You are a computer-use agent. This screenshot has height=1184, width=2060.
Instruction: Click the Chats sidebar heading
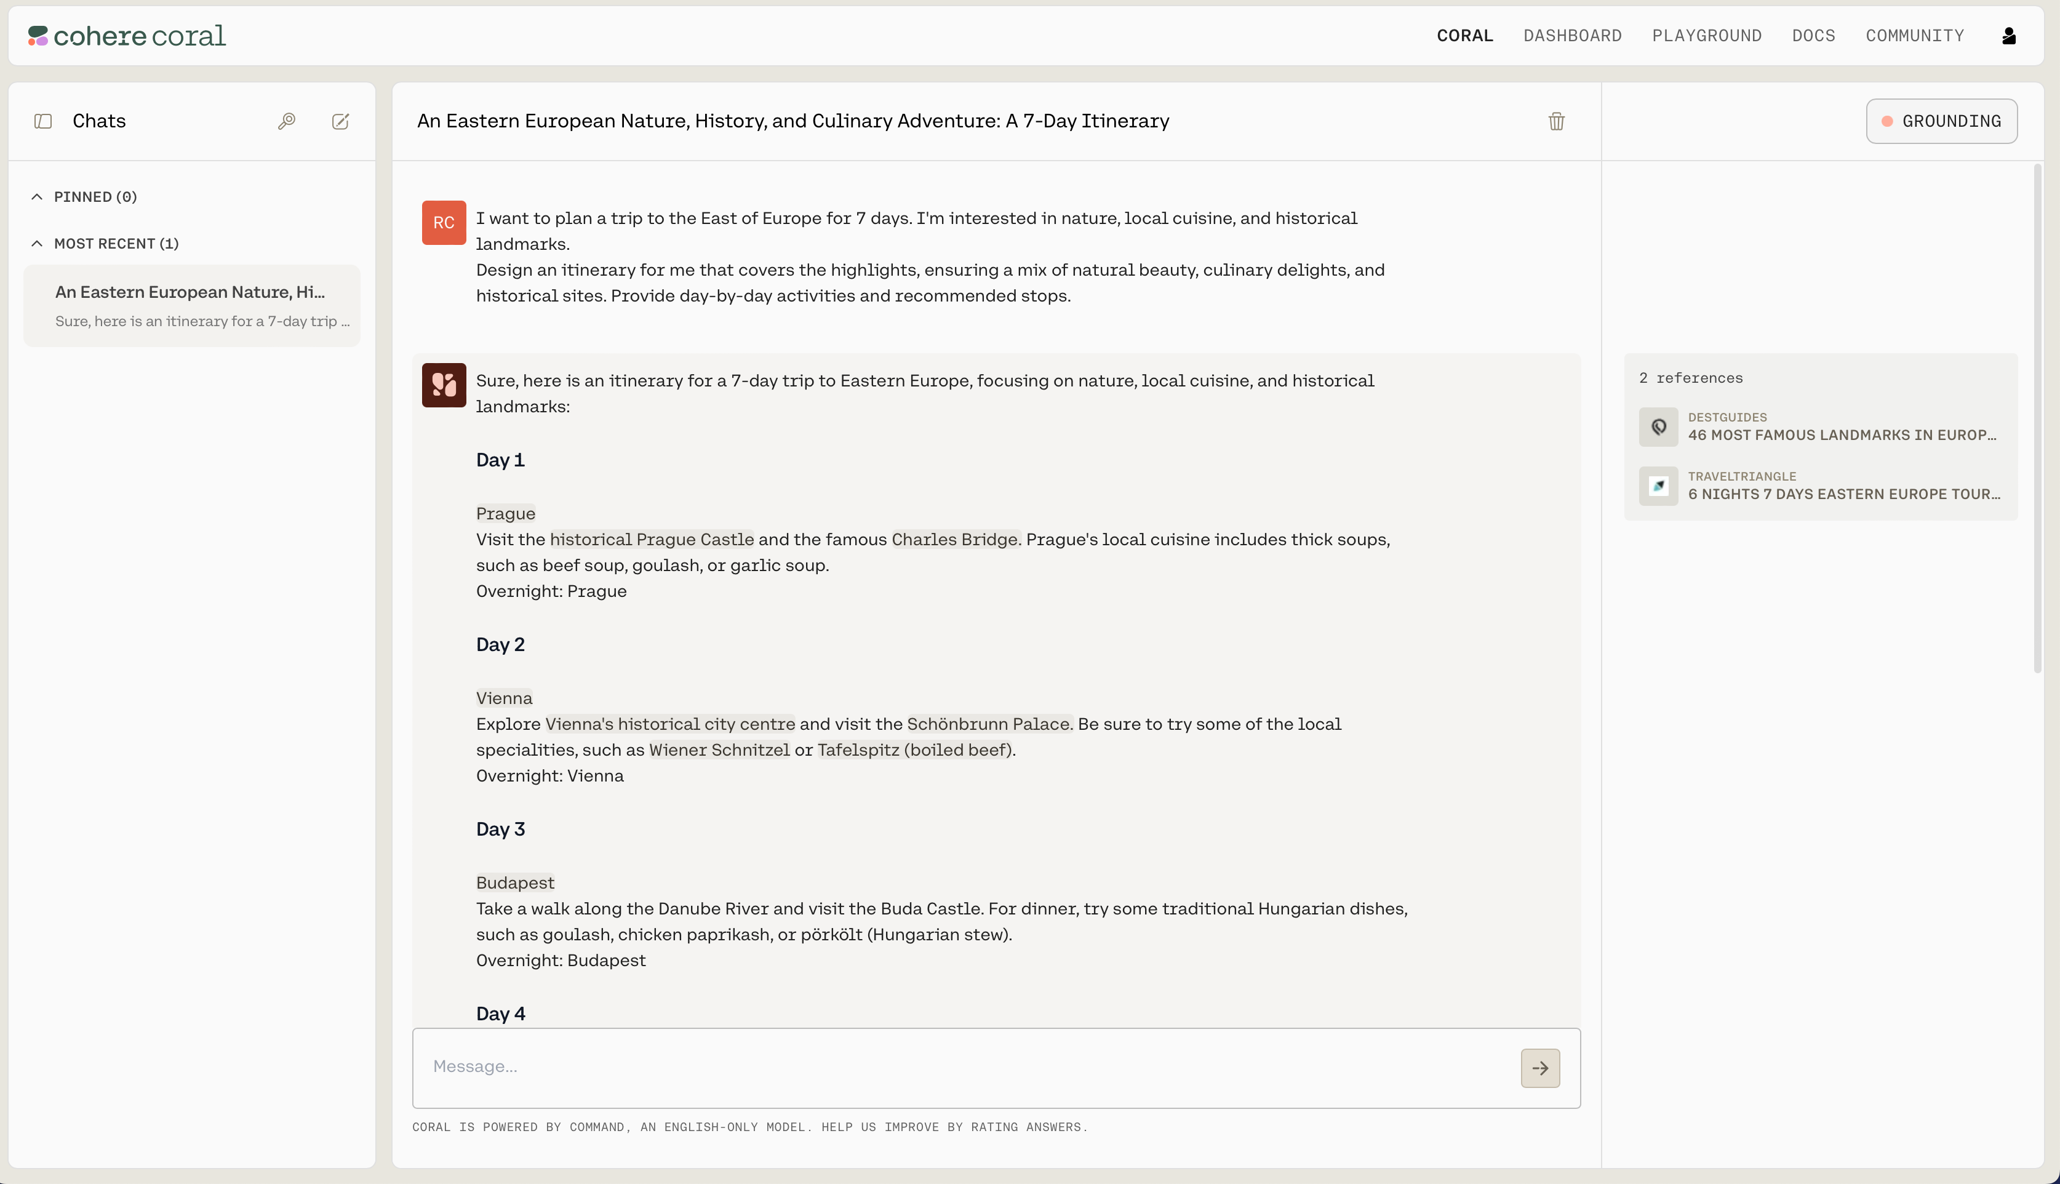click(99, 121)
